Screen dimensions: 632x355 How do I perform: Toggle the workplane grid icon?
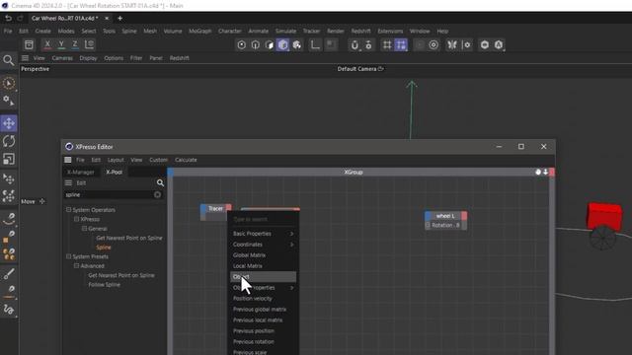pos(387,45)
